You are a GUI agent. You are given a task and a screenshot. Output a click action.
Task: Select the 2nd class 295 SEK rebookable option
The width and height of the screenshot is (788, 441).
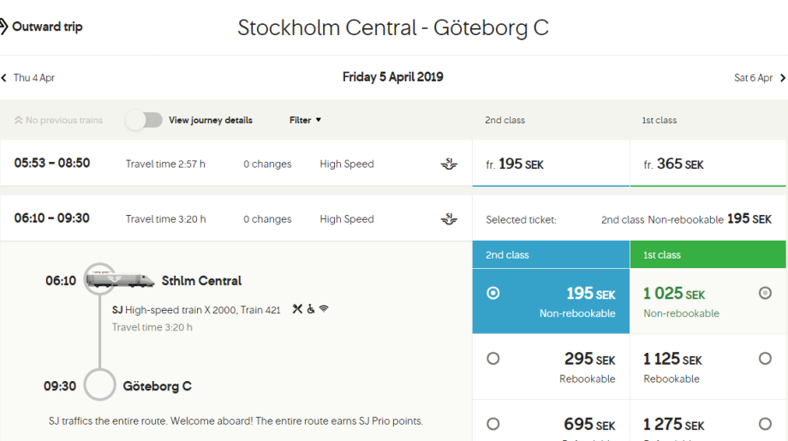(493, 359)
